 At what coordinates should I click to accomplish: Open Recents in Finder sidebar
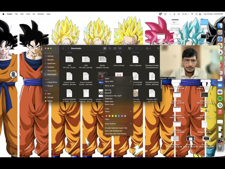[x=51, y=60]
